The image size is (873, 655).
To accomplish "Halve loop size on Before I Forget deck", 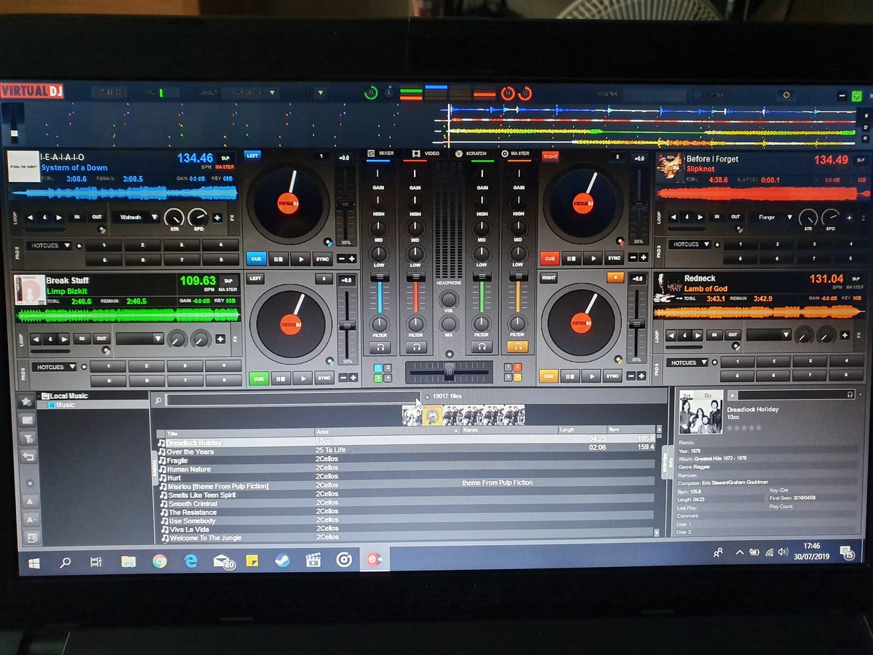I will (x=673, y=217).
